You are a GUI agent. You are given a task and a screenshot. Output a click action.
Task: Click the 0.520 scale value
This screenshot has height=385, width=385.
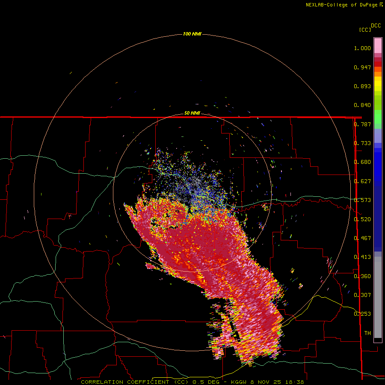[362, 219]
